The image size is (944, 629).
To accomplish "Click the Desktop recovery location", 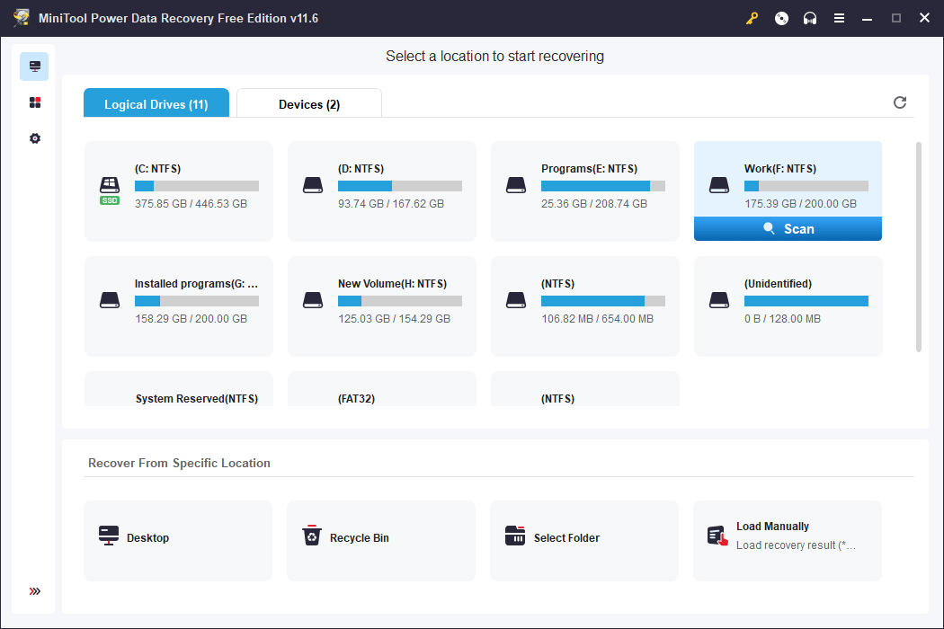I will [x=178, y=538].
